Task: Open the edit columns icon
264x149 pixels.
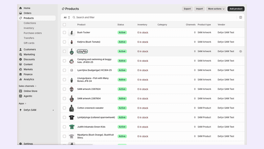Action: click(241, 17)
